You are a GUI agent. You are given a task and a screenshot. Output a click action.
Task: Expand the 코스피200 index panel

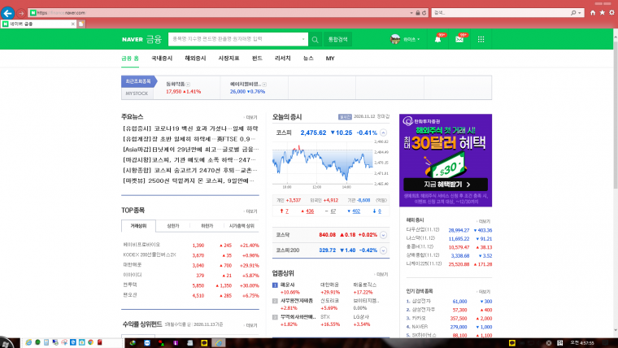click(384, 250)
